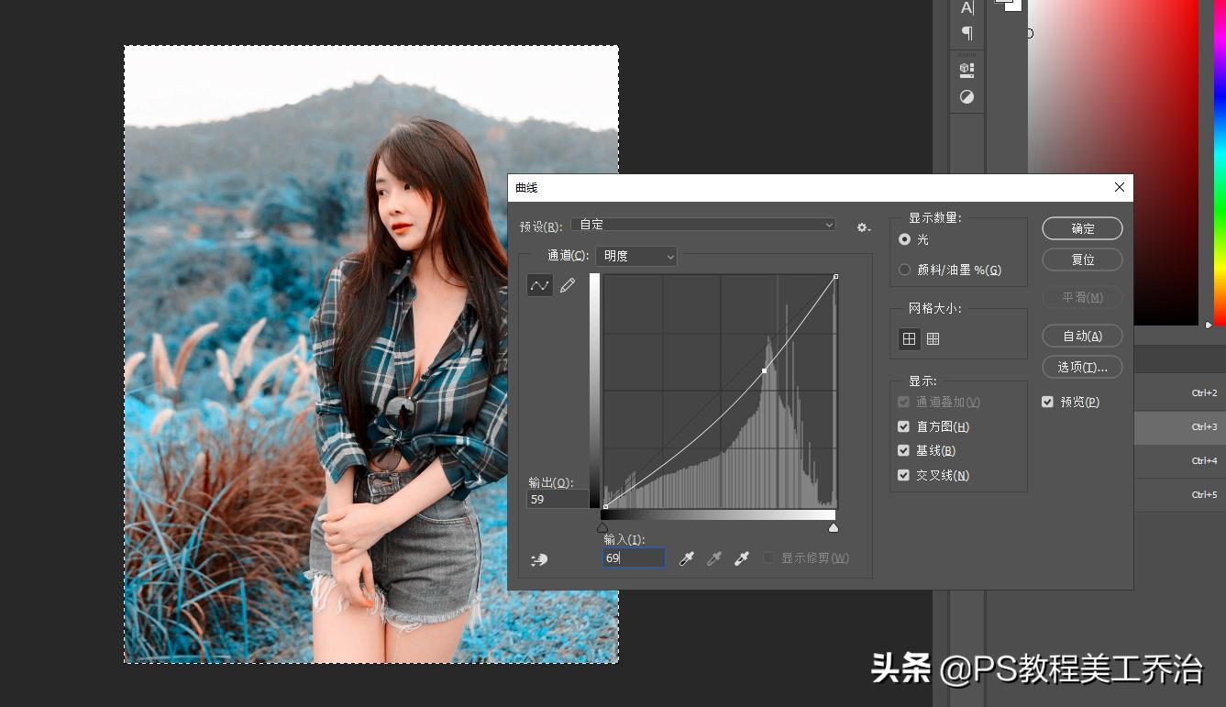Screen dimensions: 1226x707
Task: Select the white point eyedropper
Action: [741, 558]
